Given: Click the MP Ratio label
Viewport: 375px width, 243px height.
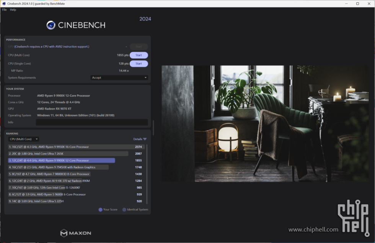Looking at the screenshot, I should click(x=17, y=71).
